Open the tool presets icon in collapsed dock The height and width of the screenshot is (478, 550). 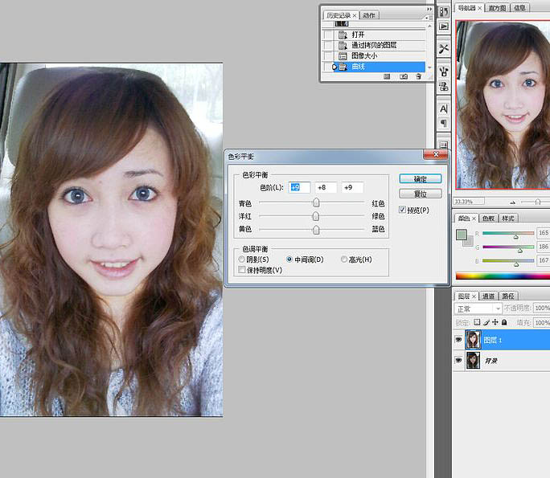coord(443,49)
